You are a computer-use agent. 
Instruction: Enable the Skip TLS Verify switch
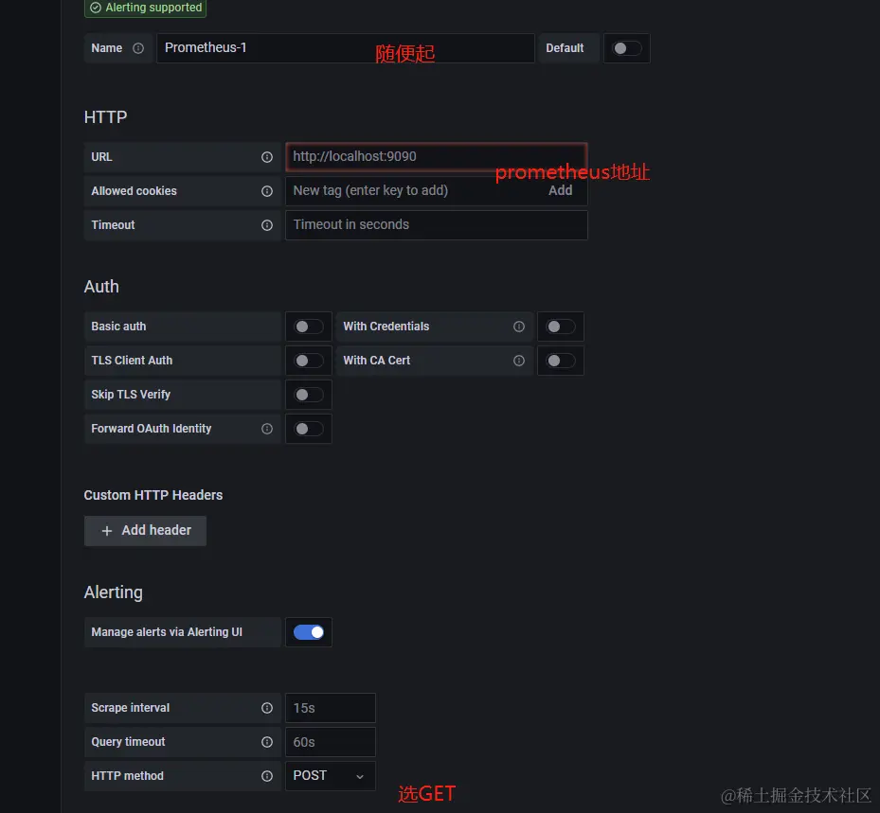308,395
